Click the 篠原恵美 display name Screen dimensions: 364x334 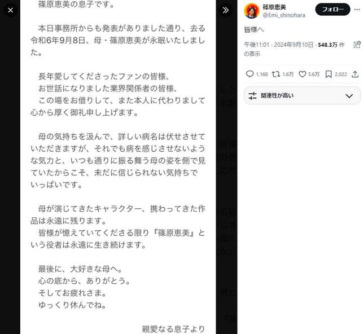click(274, 7)
